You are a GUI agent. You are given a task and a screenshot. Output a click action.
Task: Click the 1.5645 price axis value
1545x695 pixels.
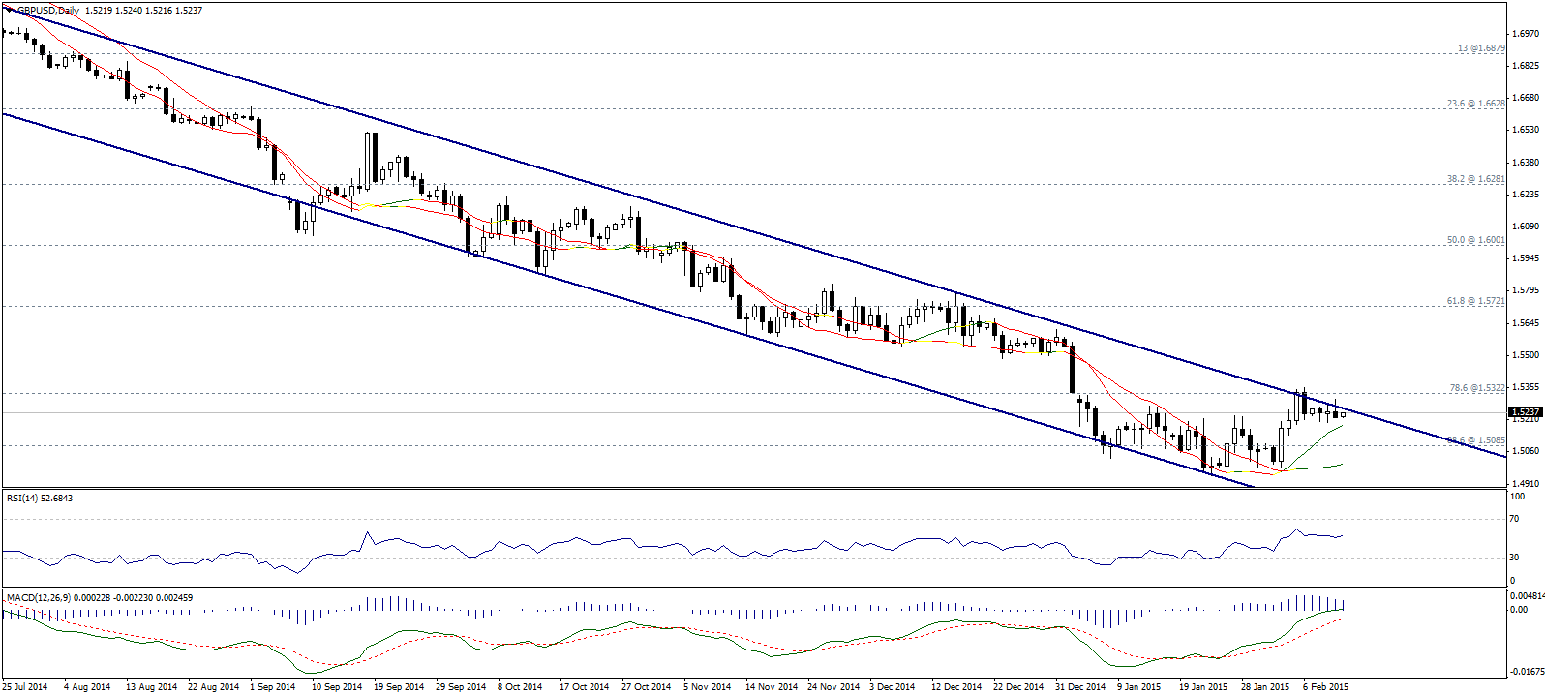tap(1526, 323)
